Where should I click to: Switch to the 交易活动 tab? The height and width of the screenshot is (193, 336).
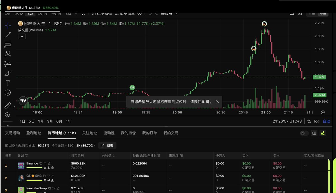(x=13, y=133)
